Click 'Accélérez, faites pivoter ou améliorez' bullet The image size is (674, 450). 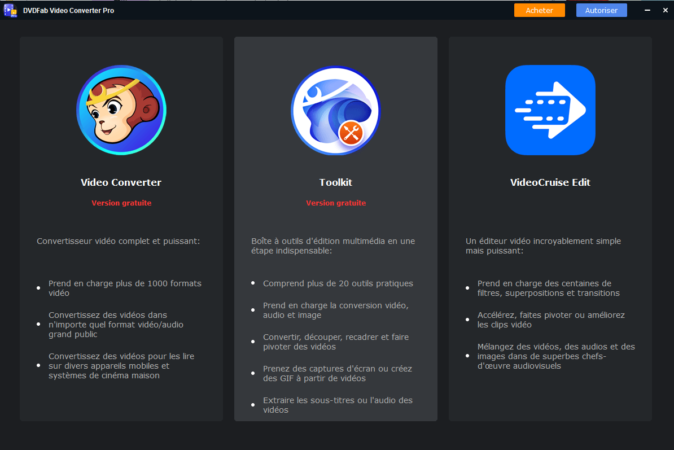pos(551,320)
